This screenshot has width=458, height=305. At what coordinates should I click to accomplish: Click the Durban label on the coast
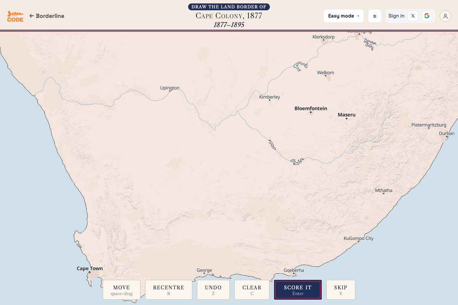pyautogui.click(x=447, y=133)
